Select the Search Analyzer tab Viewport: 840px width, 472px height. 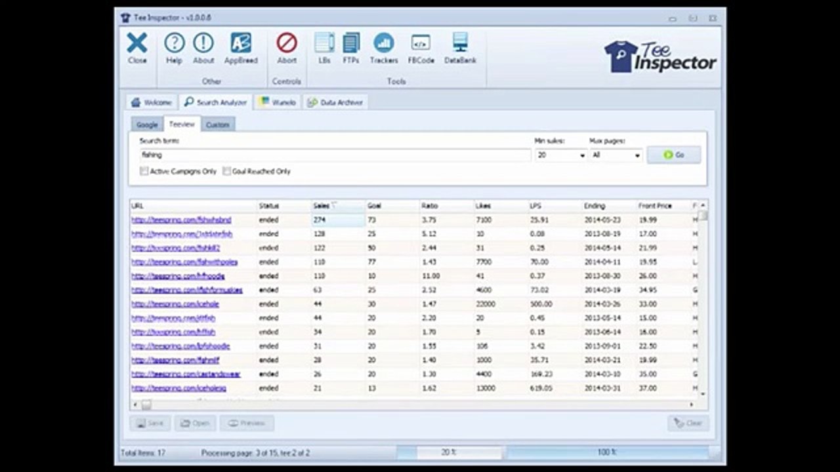pos(215,102)
